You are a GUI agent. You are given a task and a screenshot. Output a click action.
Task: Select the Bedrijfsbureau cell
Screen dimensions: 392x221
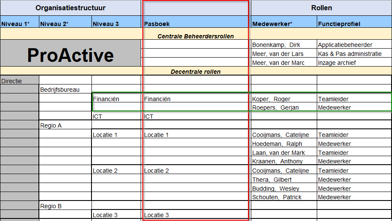tap(65, 89)
